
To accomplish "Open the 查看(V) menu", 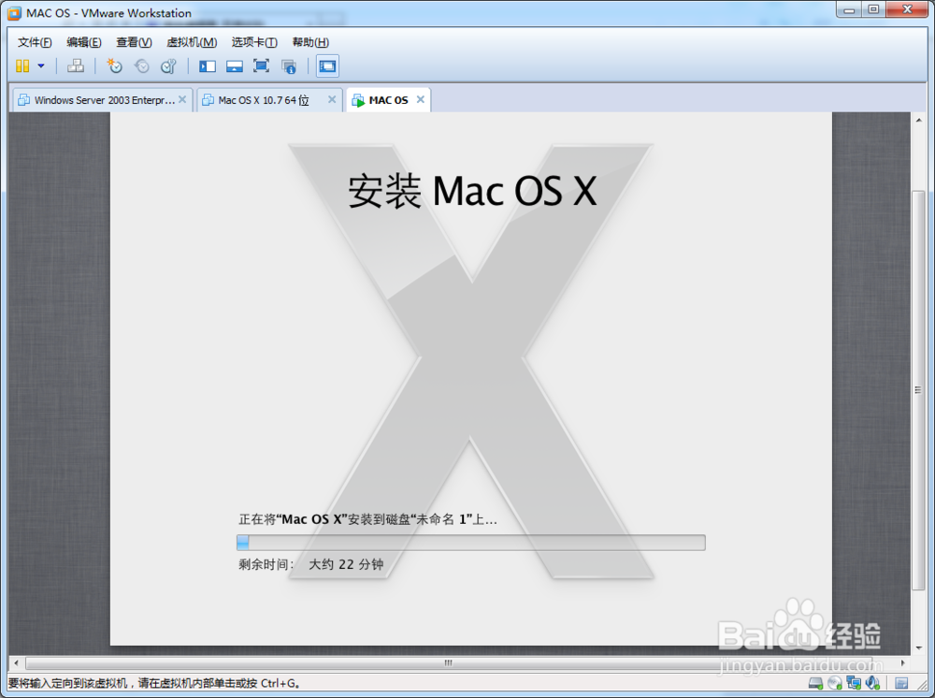I will coord(134,42).
